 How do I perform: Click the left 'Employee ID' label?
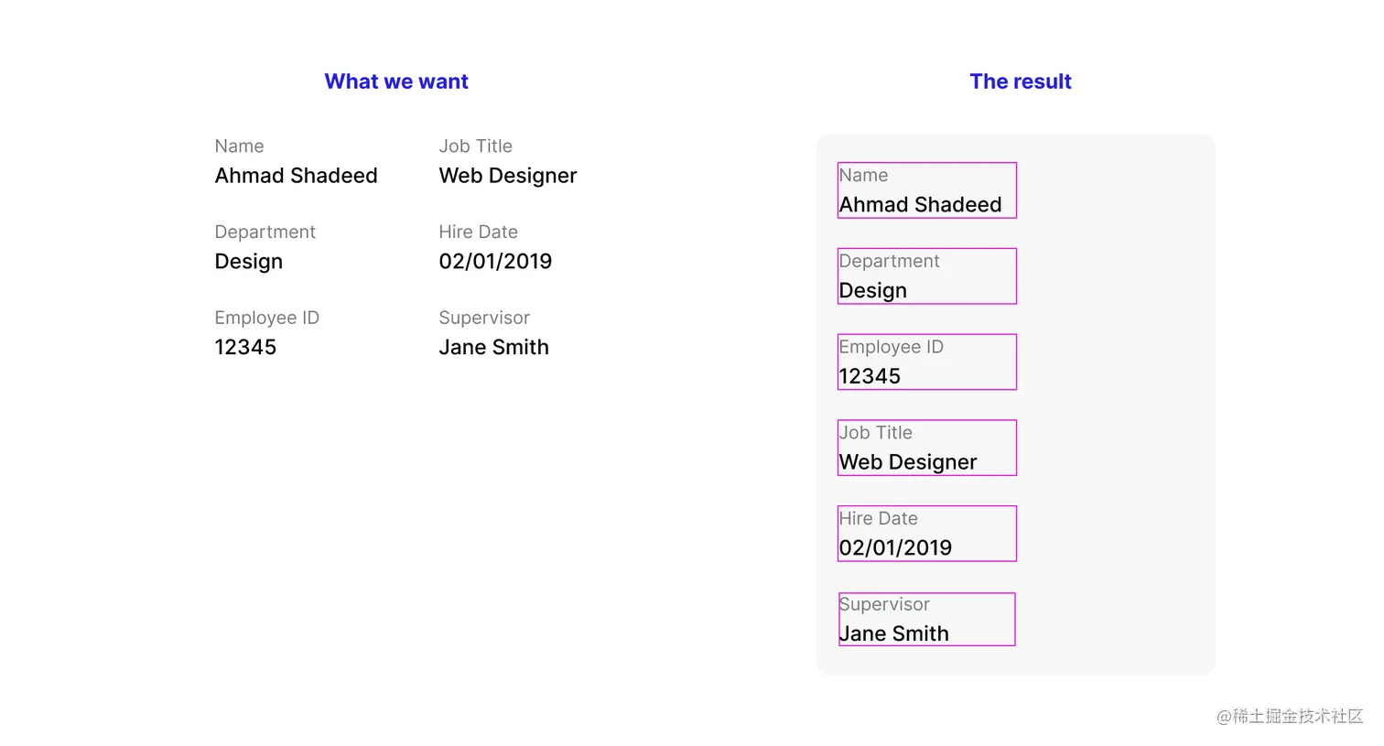coord(266,319)
